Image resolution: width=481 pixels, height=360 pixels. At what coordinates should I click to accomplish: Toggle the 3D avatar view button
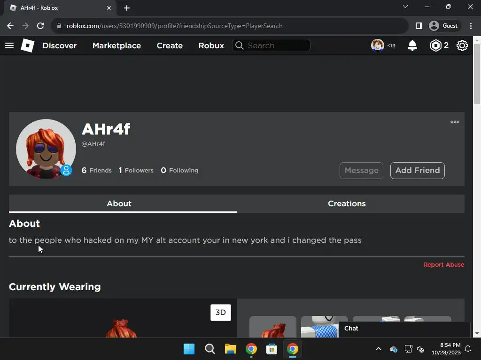221,313
